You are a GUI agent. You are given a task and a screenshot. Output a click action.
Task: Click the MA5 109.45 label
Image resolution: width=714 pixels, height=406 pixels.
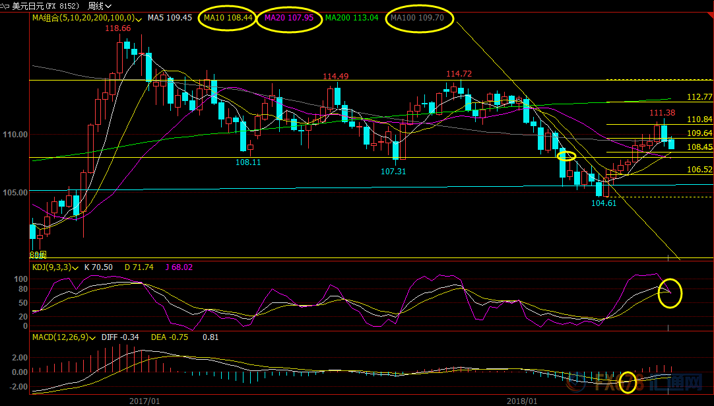pos(170,18)
